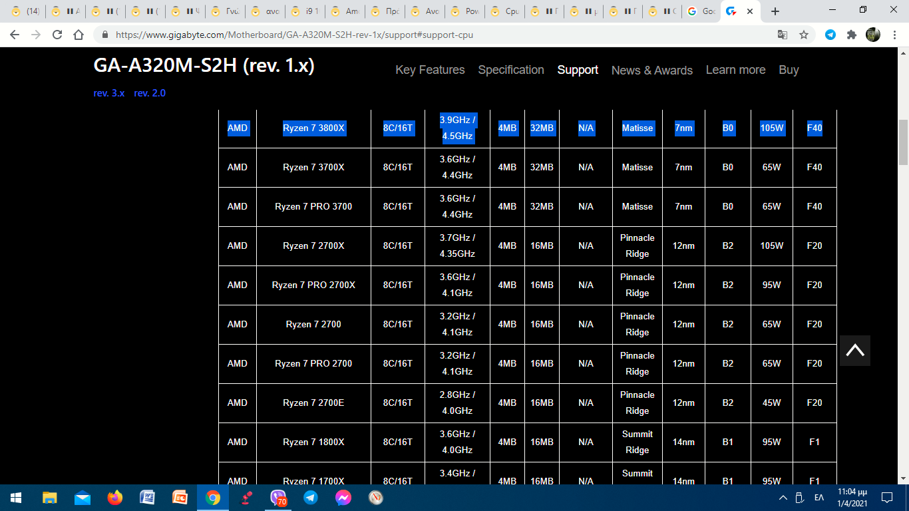The width and height of the screenshot is (909, 511).
Task: Open the Buy page link
Action: (x=789, y=70)
